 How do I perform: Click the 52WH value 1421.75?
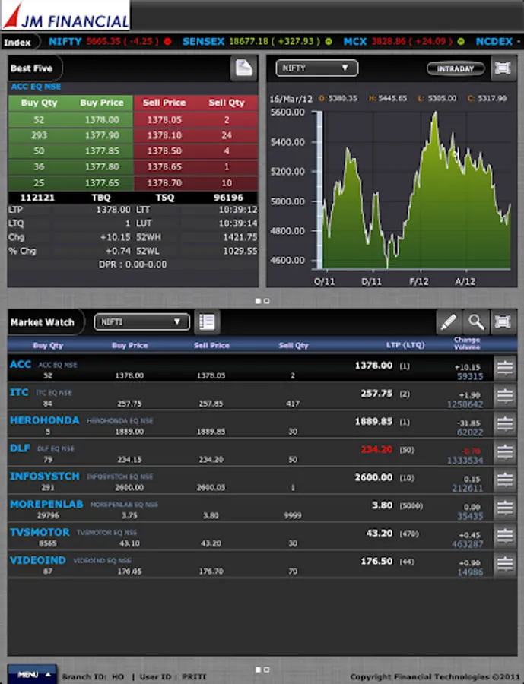click(240, 237)
